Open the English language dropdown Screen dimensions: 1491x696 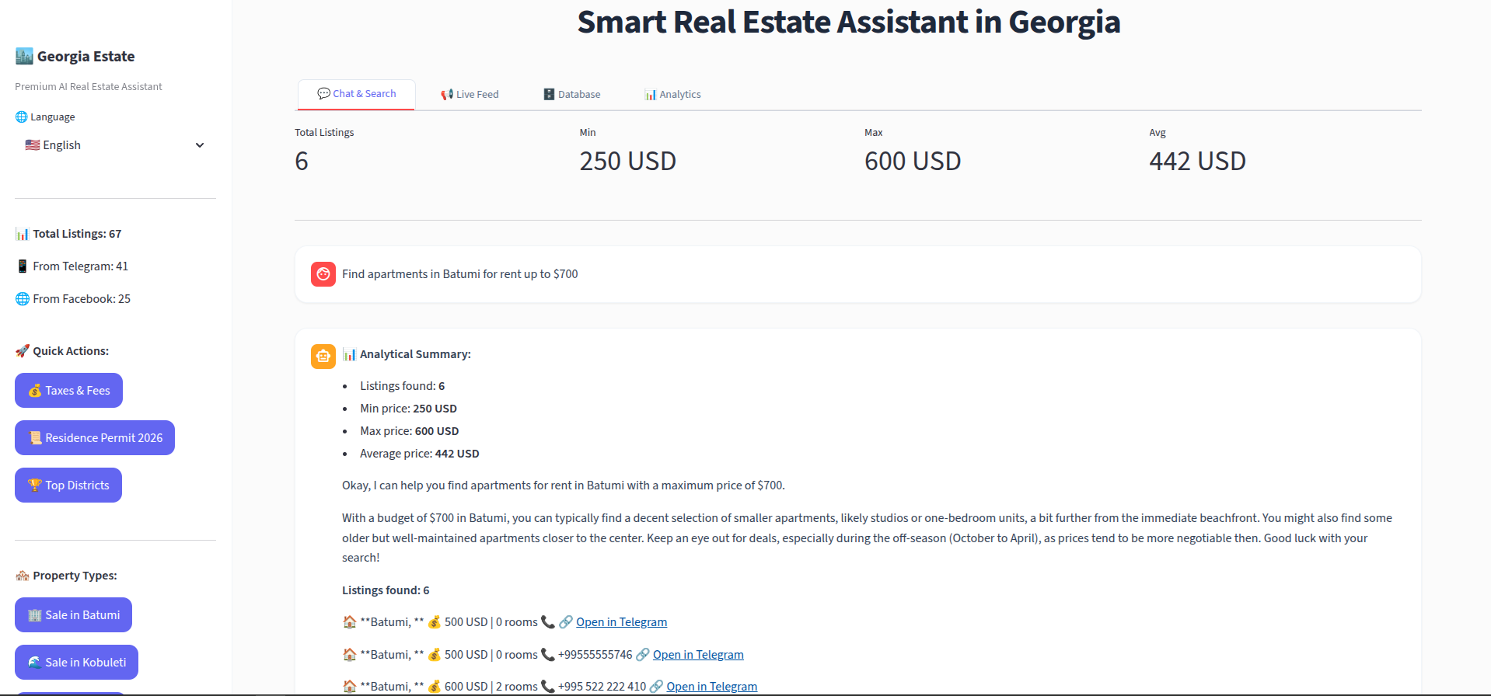click(115, 145)
